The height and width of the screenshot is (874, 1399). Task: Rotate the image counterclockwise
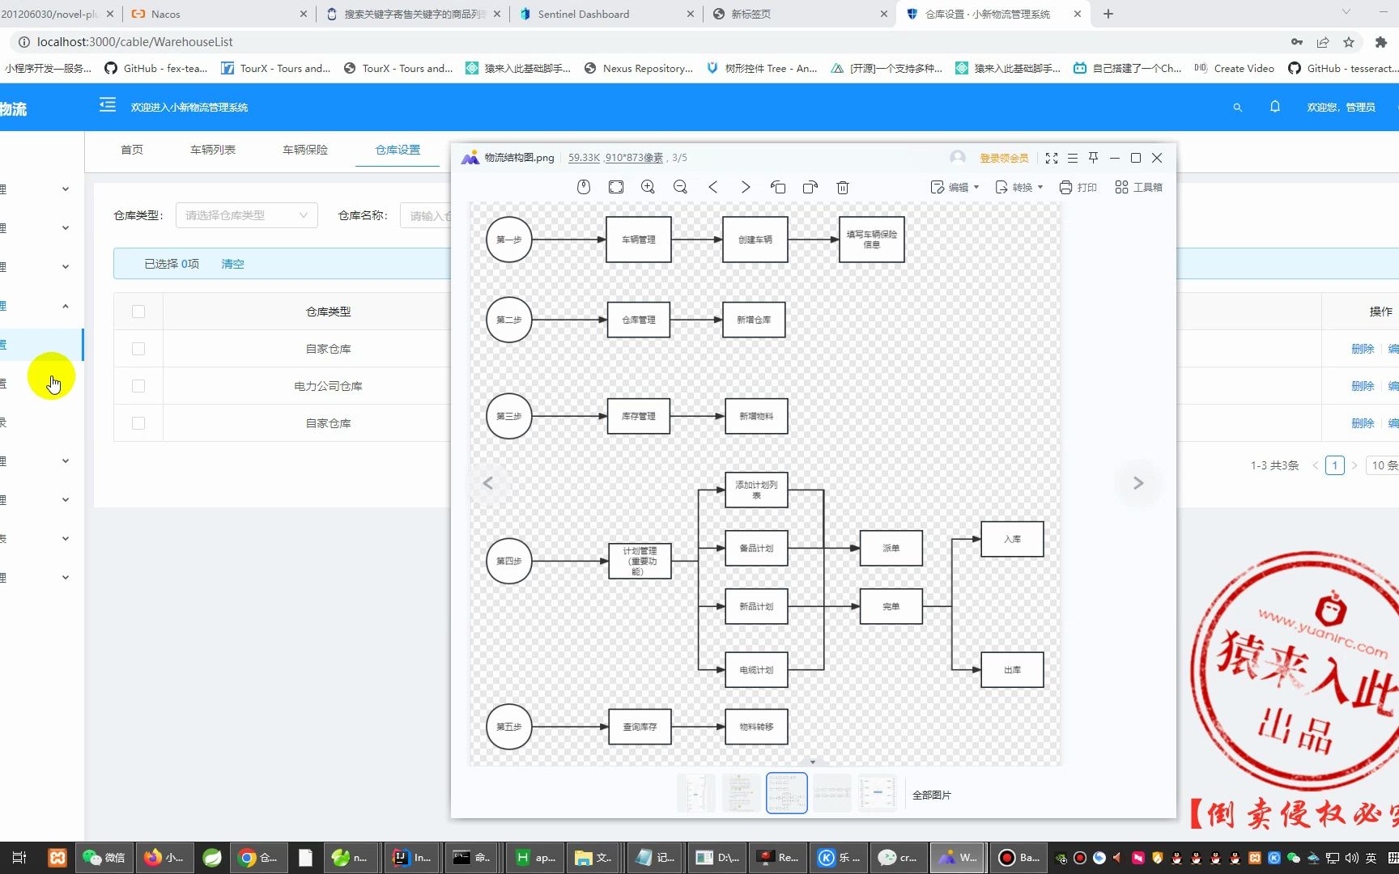pos(778,187)
